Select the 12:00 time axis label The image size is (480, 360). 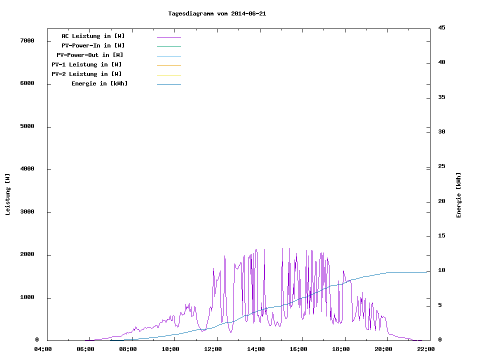coord(213,349)
